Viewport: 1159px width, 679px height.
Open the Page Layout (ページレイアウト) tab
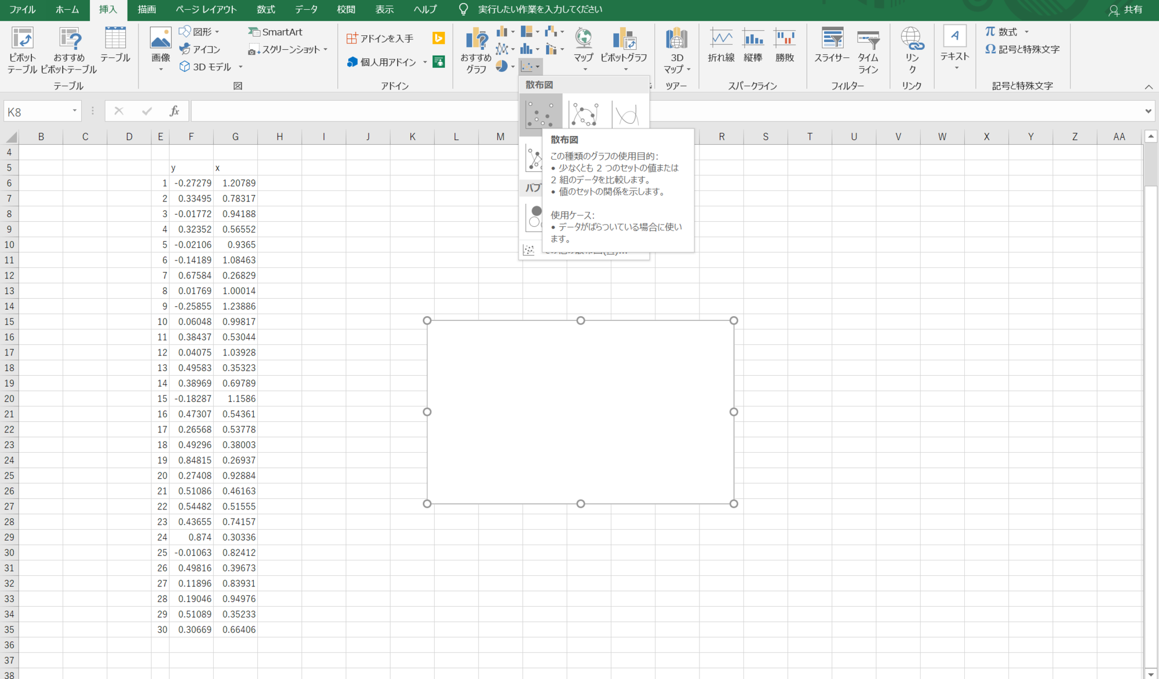tap(206, 9)
